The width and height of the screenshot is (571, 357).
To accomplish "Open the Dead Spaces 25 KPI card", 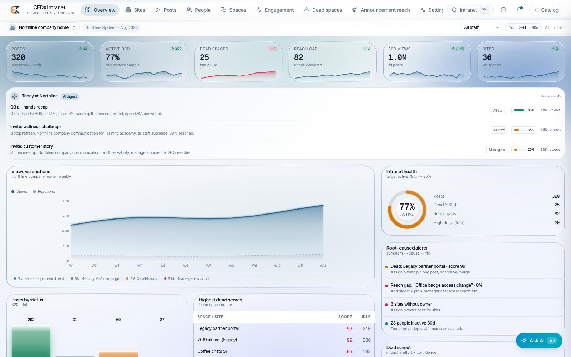I will (x=238, y=62).
